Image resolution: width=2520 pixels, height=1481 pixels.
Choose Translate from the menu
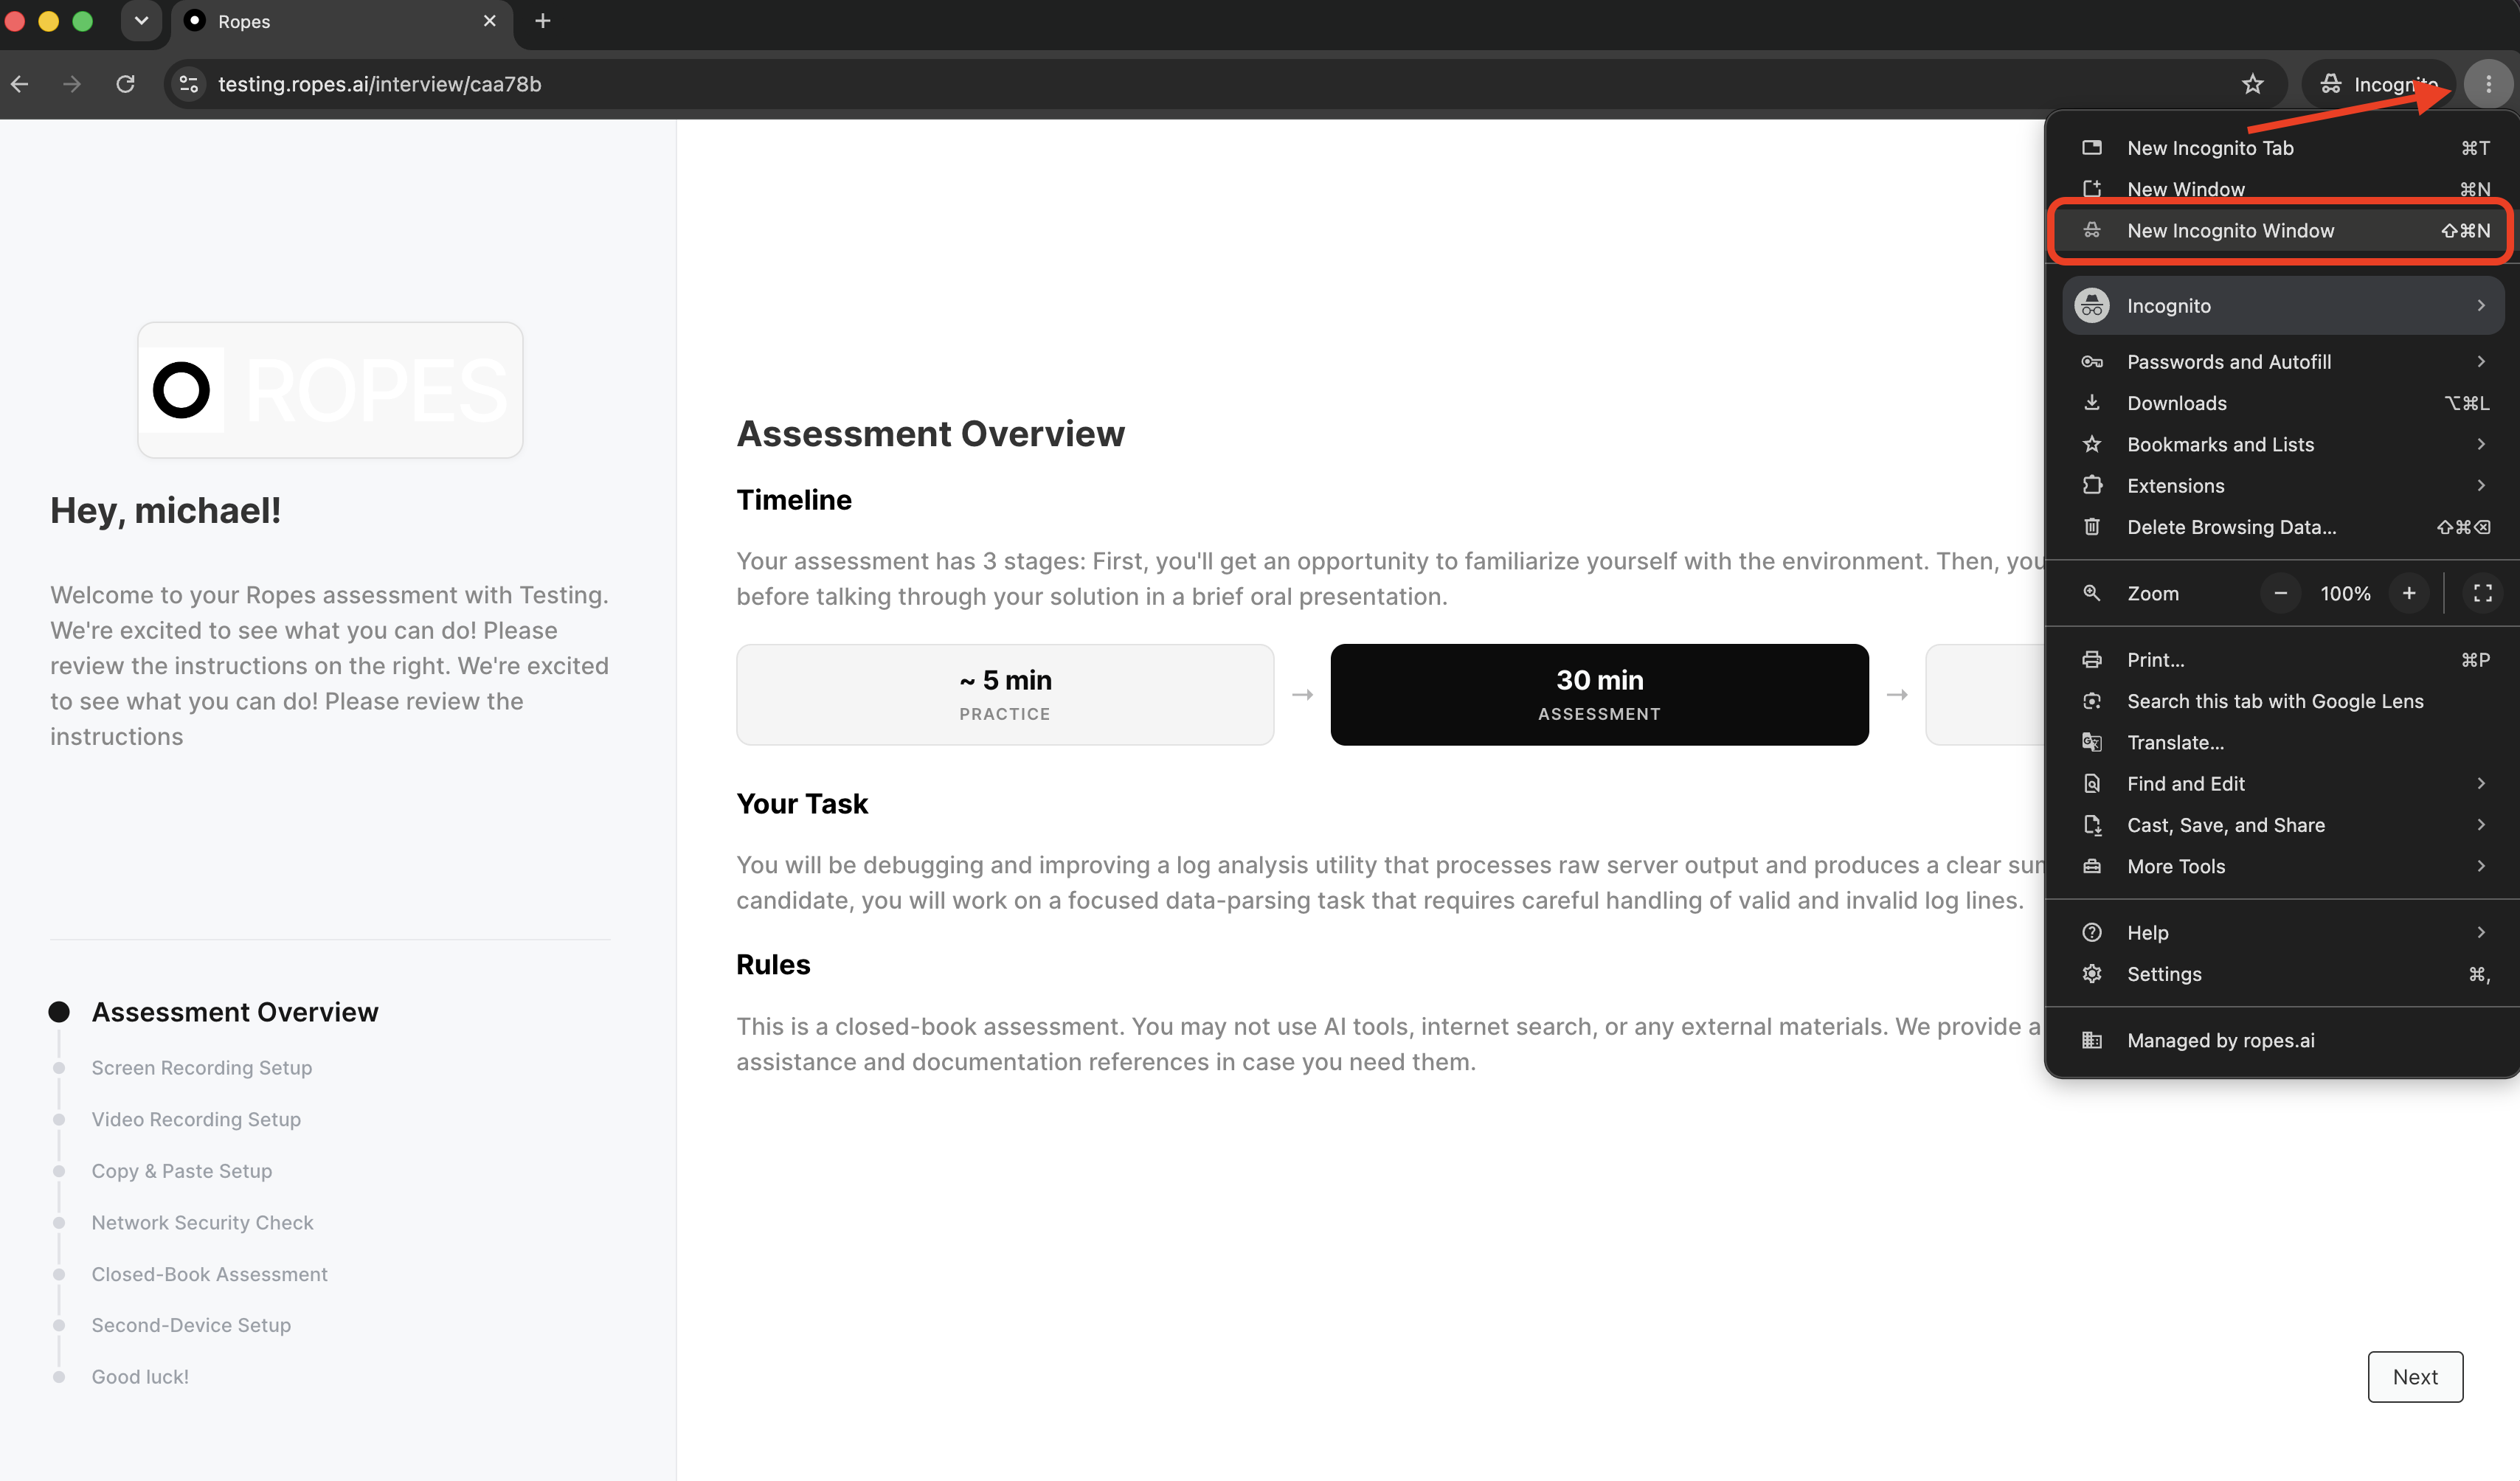click(x=2284, y=742)
